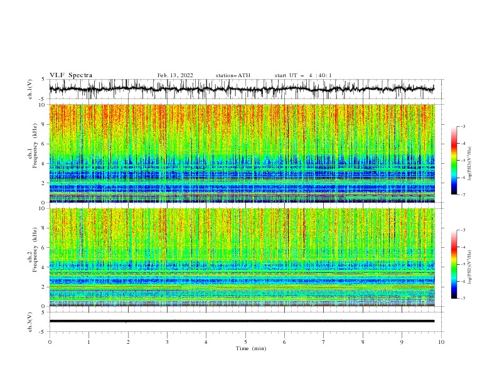This screenshot has width=497, height=384.
Task: Click time axis tick label "8"
Action: pyautogui.click(x=363, y=342)
